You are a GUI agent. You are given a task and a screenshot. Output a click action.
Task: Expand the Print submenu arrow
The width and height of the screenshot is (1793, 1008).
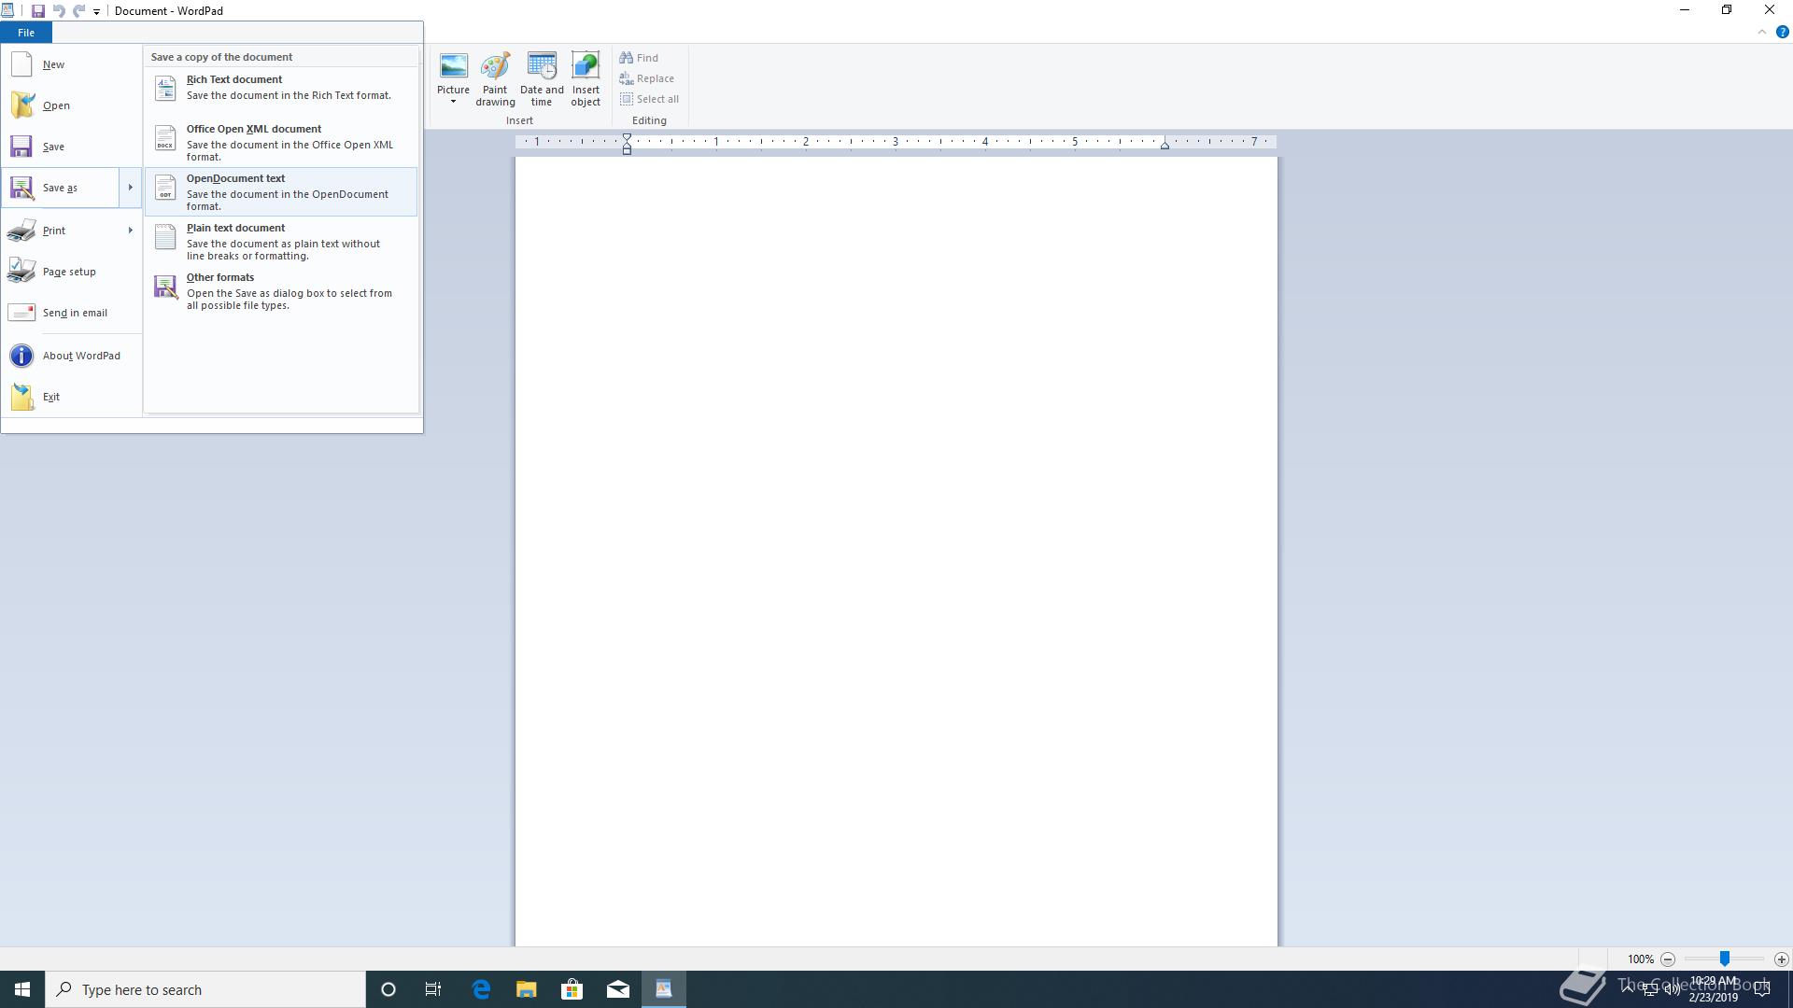[130, 231]
